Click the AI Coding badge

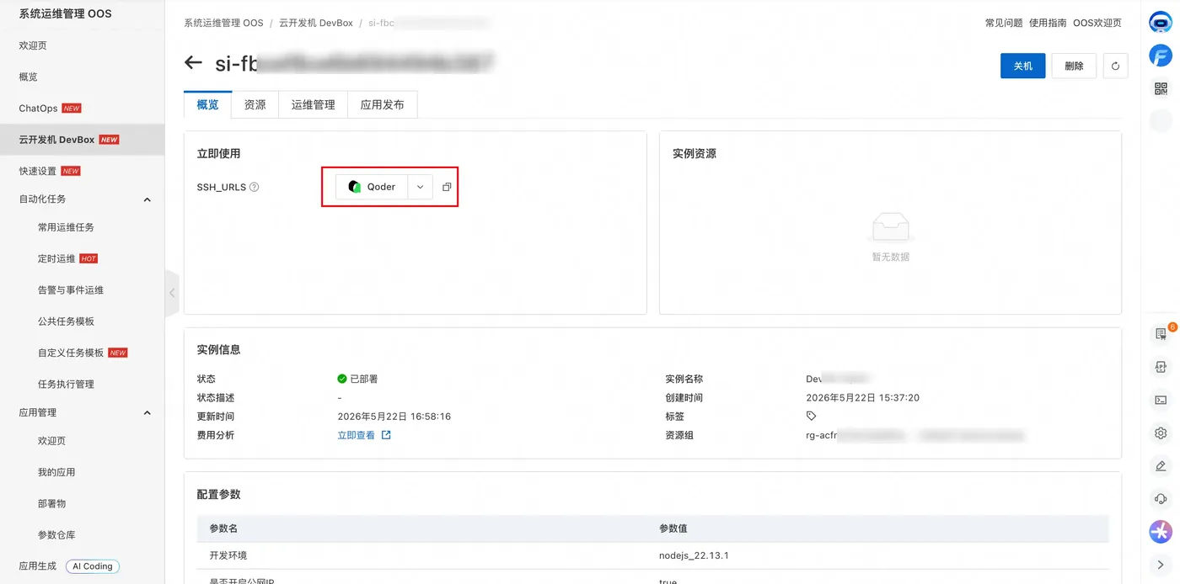(93, 566)
